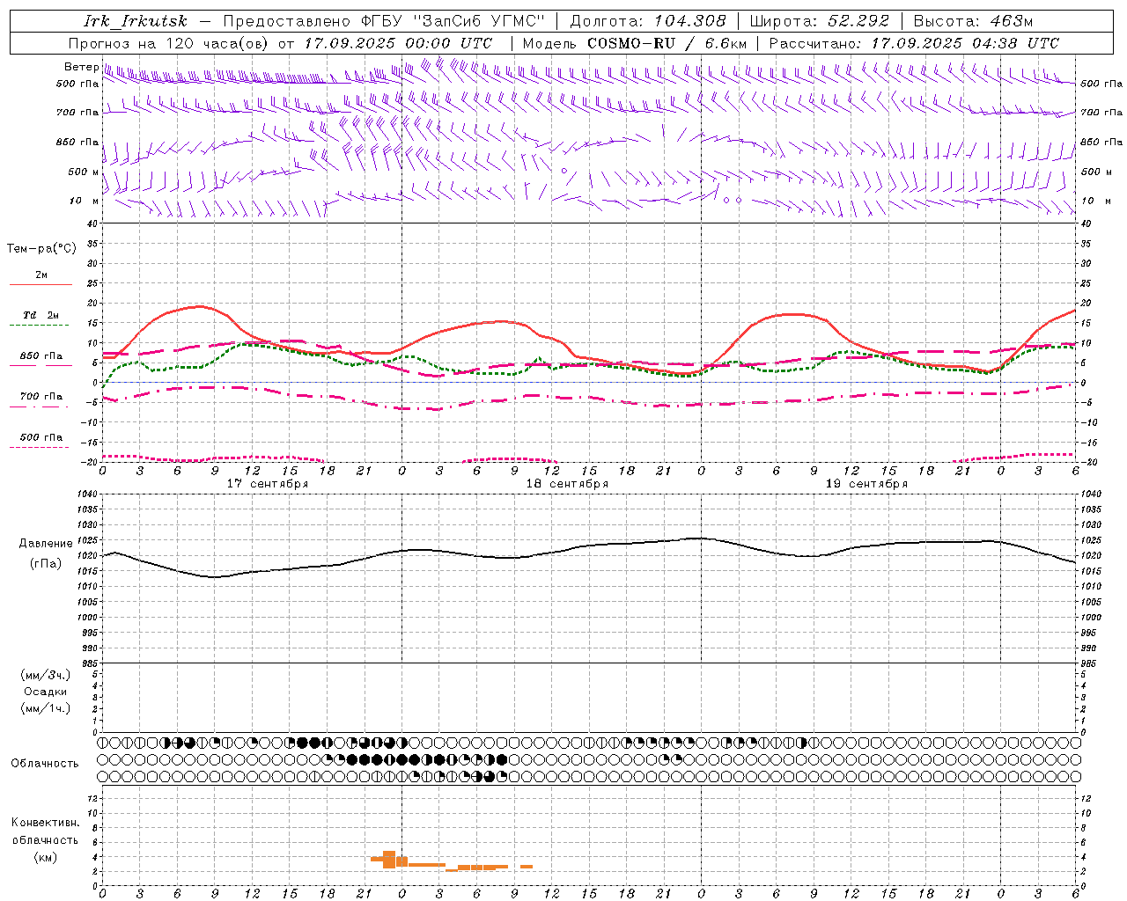Image resolution: width=1127 pixels, height=901 pixels.
Task: Click the Долгота: 104.308 longitude value
Action: pyautogui.click(x=648, y=21)
